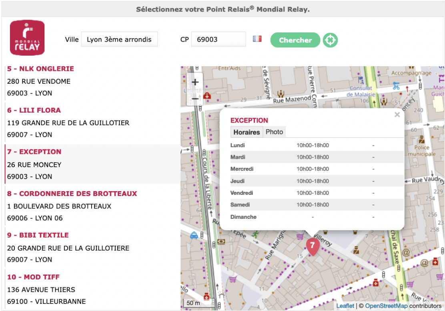The width and height of the screenshot is (445, 311).
Task: Click the Samedi hours row
Action: click(x=317, y=205)
